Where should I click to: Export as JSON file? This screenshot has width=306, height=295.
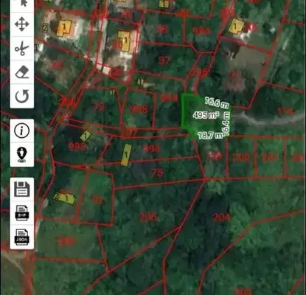22,237
